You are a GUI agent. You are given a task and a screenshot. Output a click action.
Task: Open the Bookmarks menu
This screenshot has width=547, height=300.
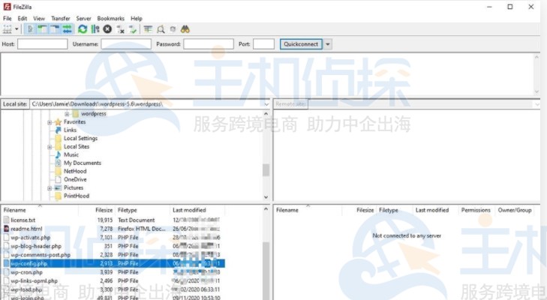pos(110,19)
